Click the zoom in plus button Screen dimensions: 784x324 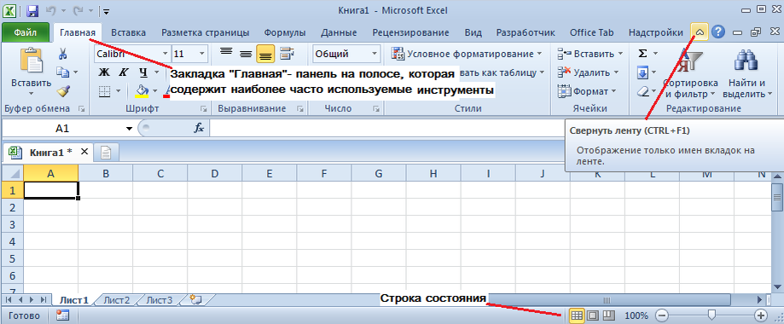[x=761, y=315]
